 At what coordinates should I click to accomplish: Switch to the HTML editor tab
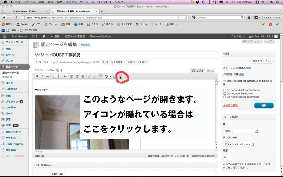tap(210, 71)
